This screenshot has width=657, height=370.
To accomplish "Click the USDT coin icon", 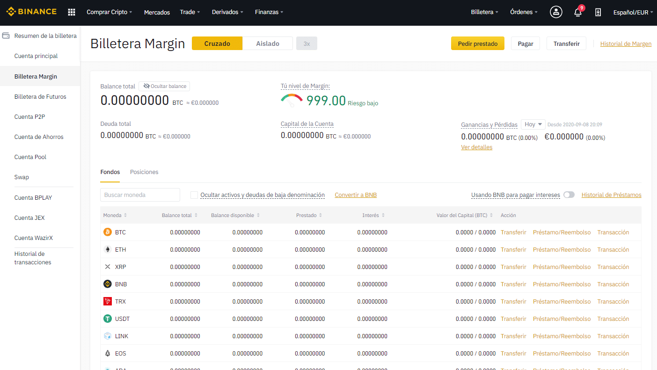I will coord(108,319).
